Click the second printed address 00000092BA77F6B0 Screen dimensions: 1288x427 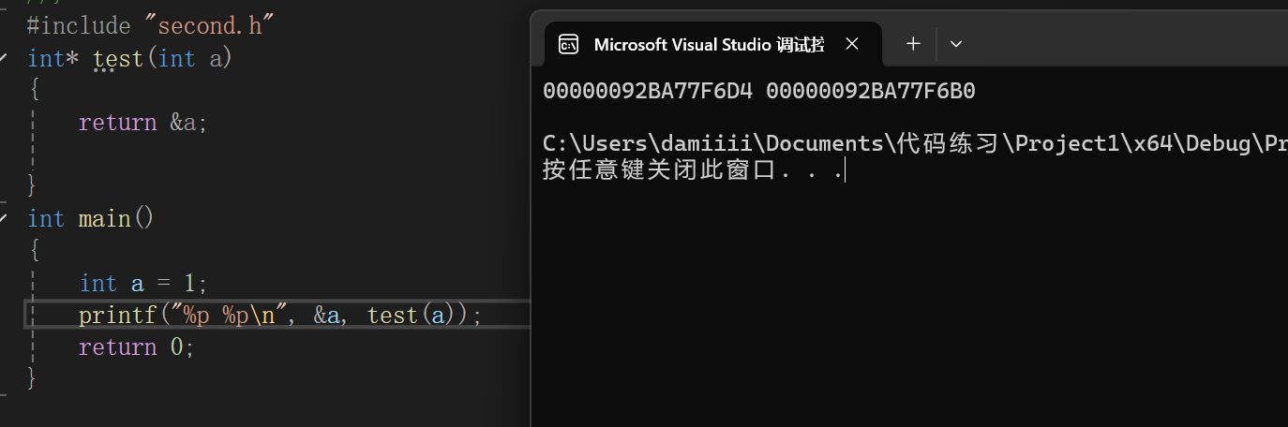871,92
